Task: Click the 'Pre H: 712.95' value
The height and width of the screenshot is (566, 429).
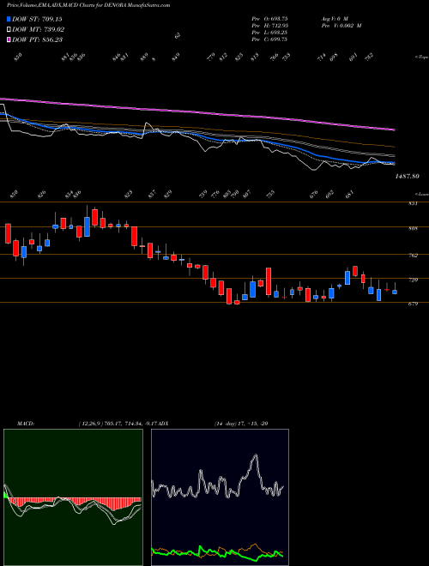Action: click(269, 26)
